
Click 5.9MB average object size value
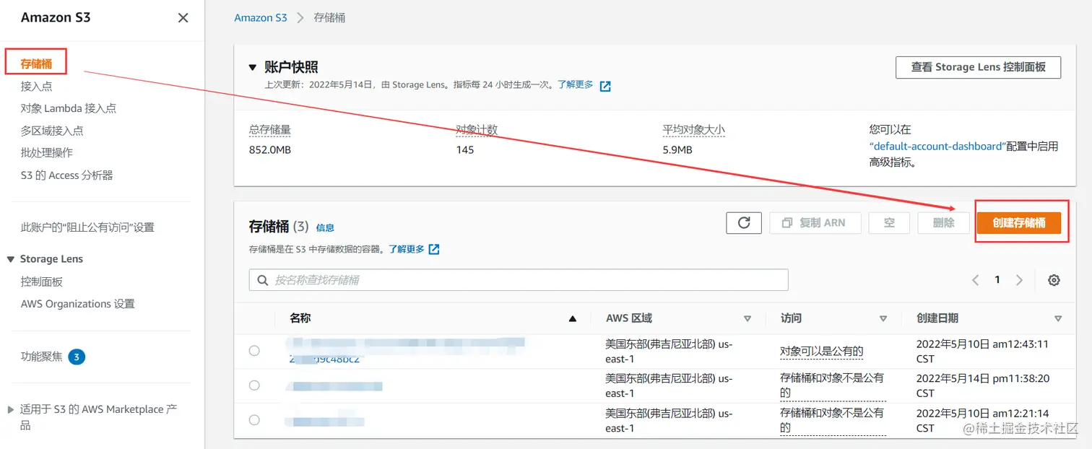tap(677, 150)
